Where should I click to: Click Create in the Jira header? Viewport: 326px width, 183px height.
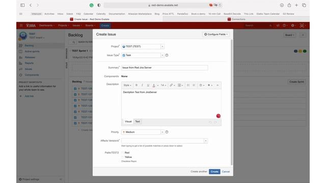[x=105, y=25]
